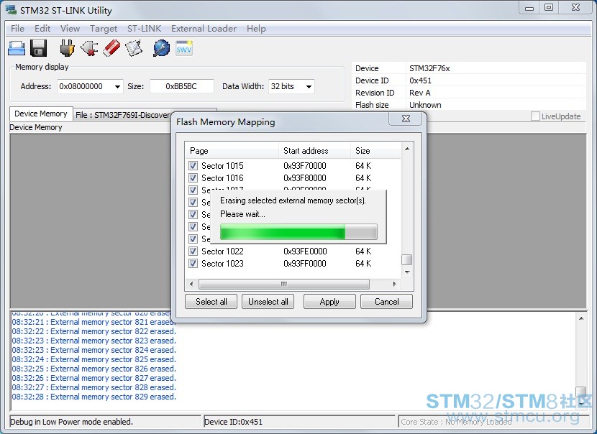Image resolution: width=597 pixels, height=434 pixels.
Task: Open the ST-LINK menu
Action: [x=144, y=29]
